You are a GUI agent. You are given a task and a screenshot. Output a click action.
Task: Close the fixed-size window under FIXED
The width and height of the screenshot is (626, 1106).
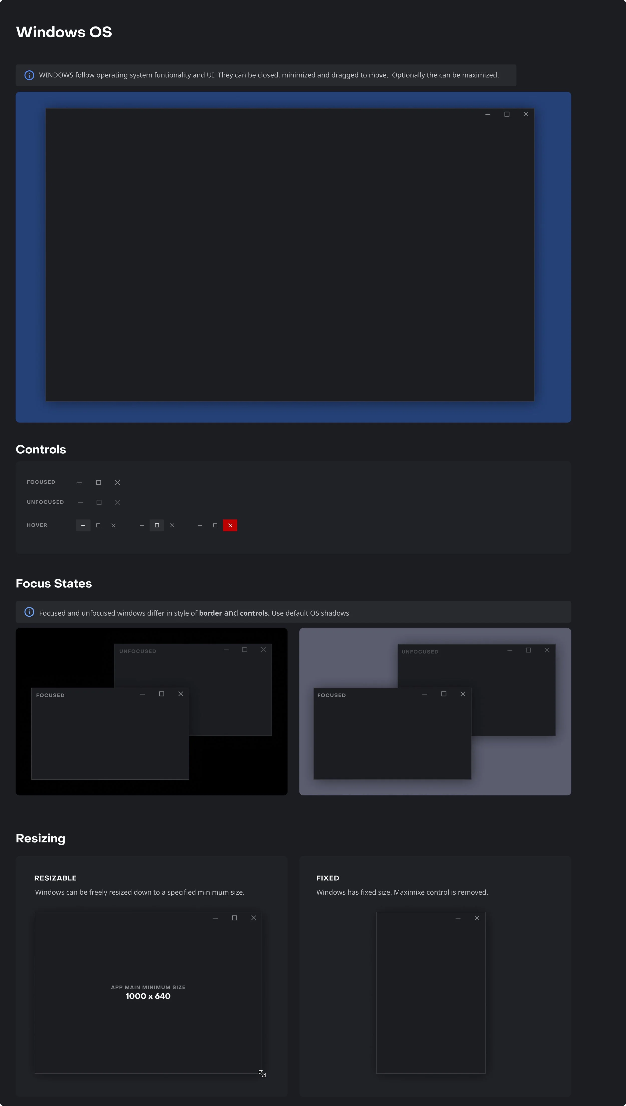coord(477,918)
